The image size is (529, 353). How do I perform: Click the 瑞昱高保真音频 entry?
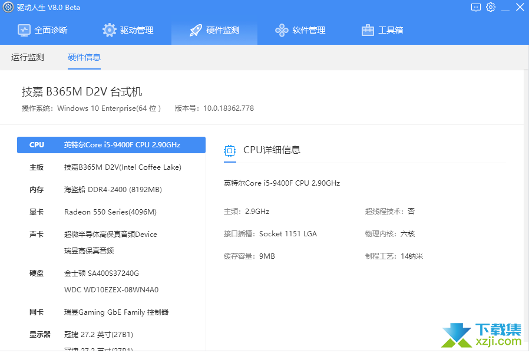pos(89,250)
